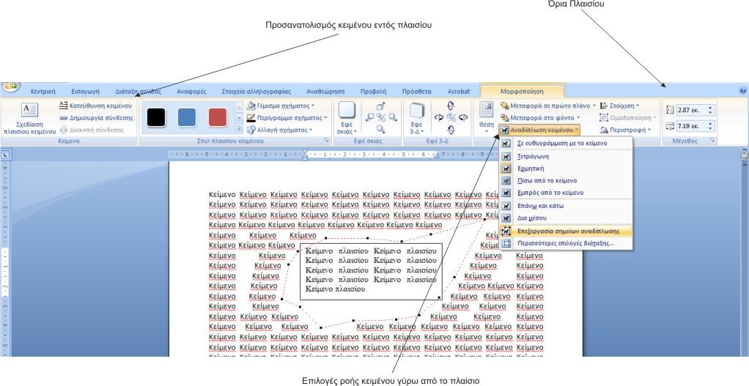Open the round Office button menu
The image size is (749, 386).
(x=10, y=87)
